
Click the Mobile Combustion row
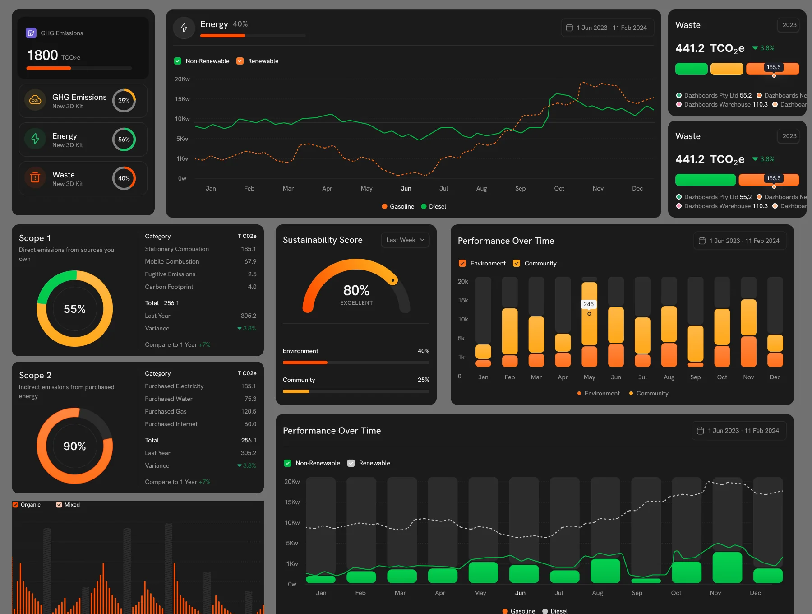tap(201, 261)
